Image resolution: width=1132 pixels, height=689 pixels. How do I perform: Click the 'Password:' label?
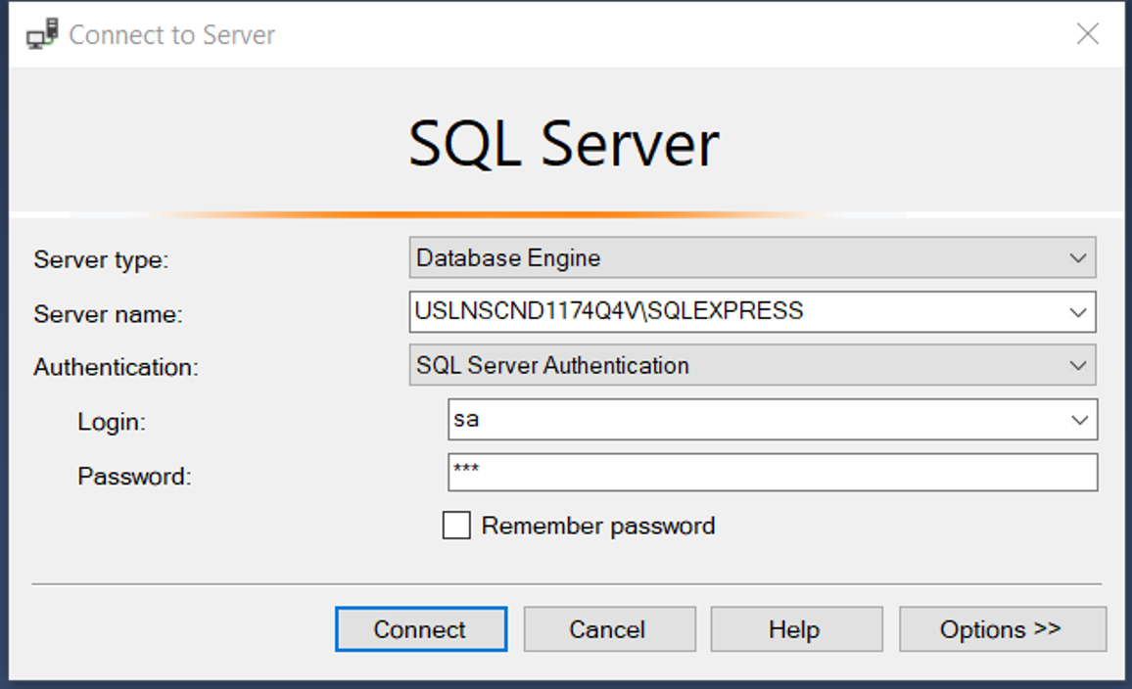134,477
